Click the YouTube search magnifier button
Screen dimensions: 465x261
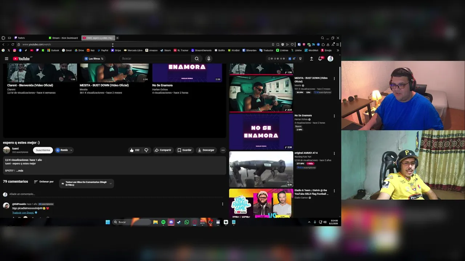(x=197, y=59)
